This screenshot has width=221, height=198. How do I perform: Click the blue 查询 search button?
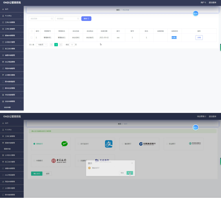pyautogui.click(x=86, y=19)
